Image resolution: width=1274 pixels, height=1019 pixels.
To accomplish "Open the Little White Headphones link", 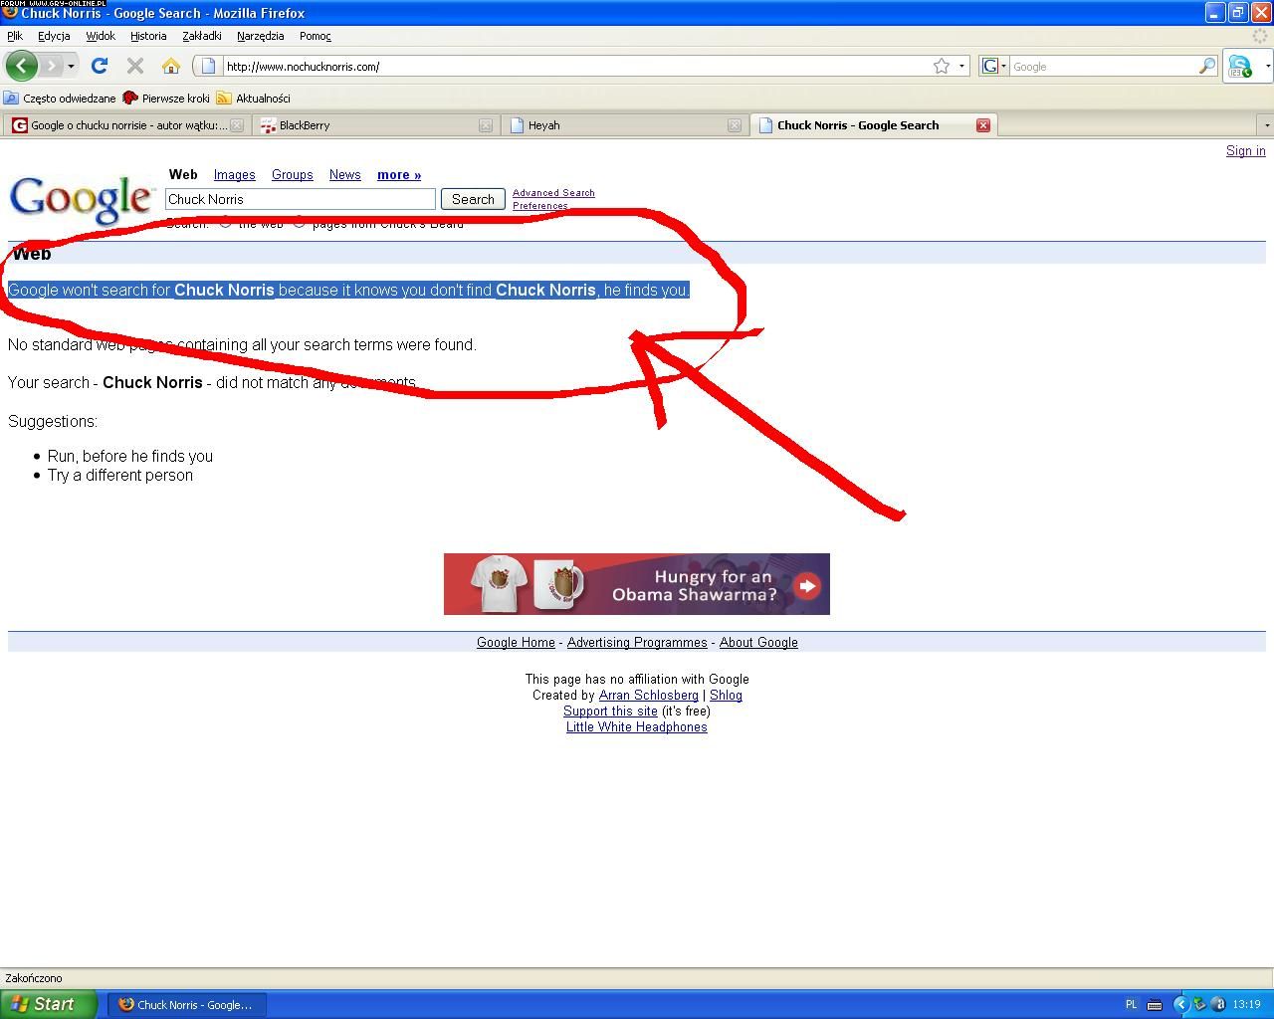I will (x=637, y=727).
